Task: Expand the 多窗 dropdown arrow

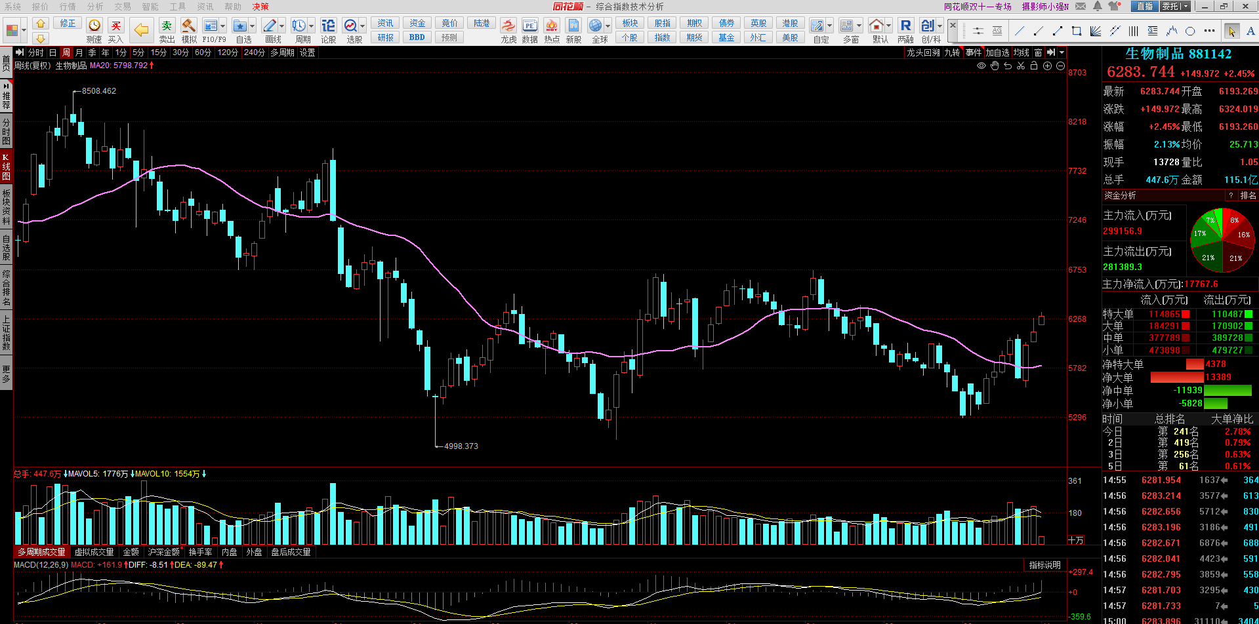Action: click(859, 26)
